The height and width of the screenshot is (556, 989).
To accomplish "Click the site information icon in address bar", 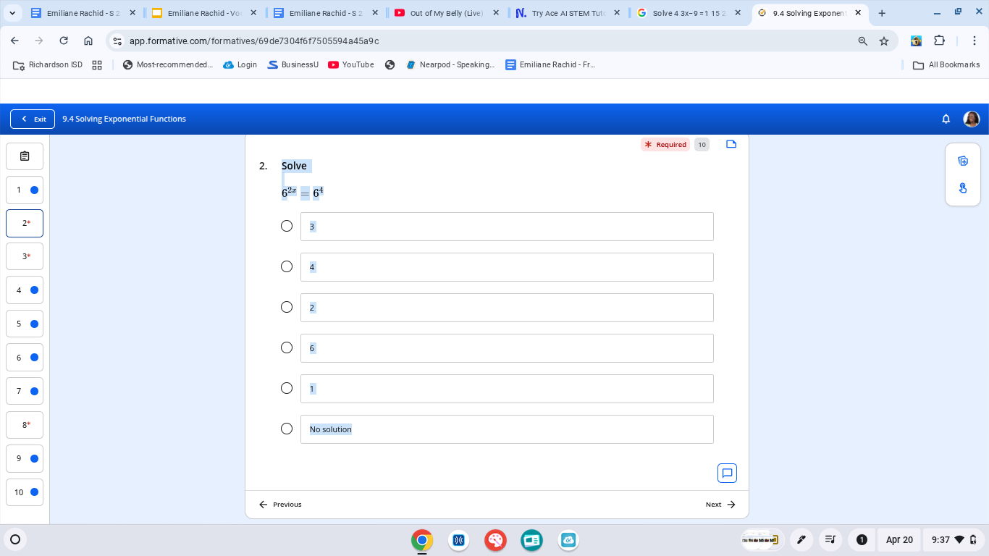I will click(117, 41).
